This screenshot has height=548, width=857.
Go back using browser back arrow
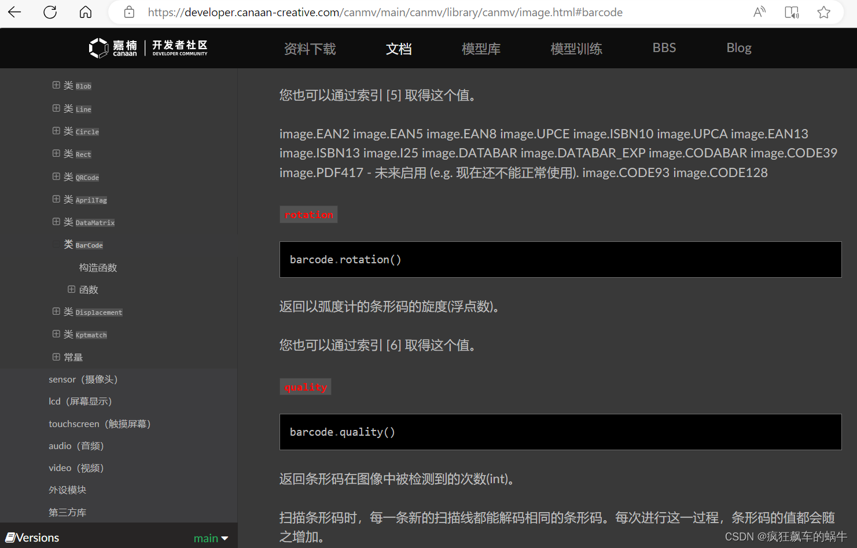14,12
